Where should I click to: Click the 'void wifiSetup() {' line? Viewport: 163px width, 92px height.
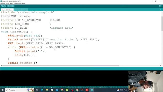point(16,32)
